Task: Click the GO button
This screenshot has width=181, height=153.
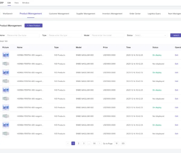Action: tap(123, 143)
